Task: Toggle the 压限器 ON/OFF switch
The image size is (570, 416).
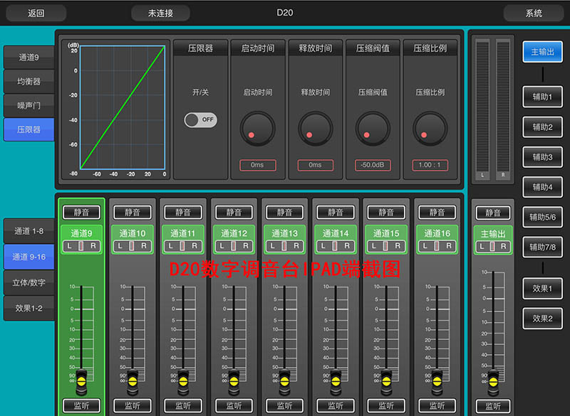Action: [200, 119]
